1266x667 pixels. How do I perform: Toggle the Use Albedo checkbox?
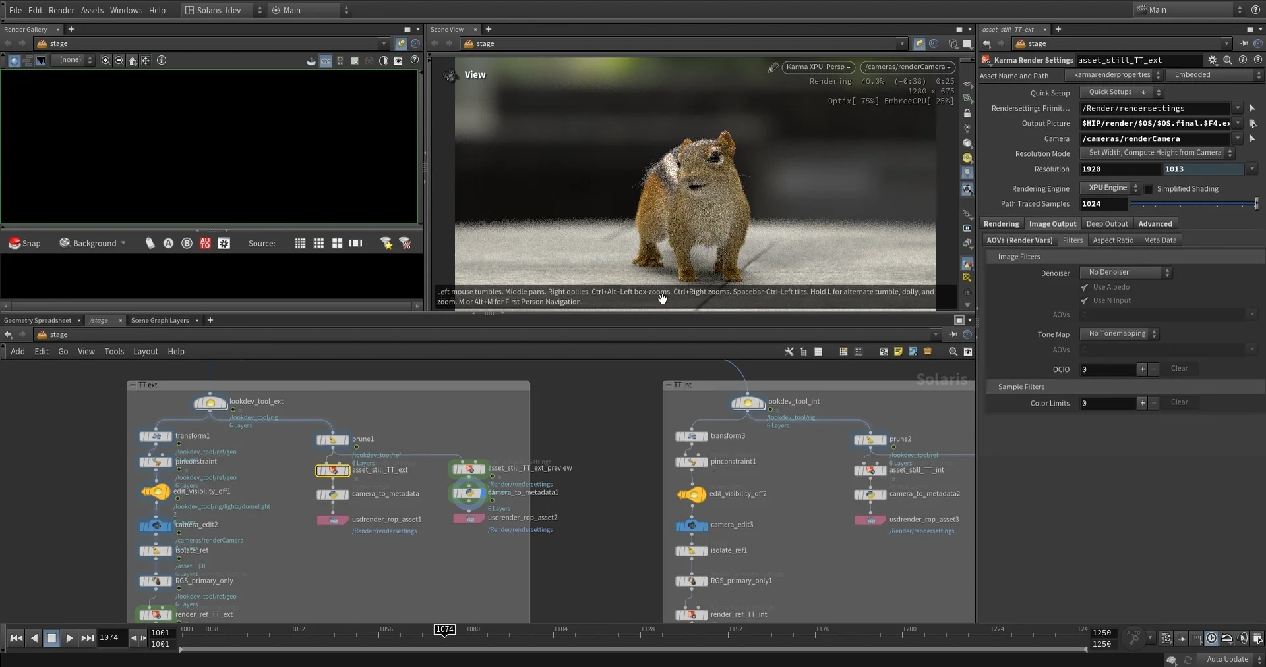coord(1085,288)
